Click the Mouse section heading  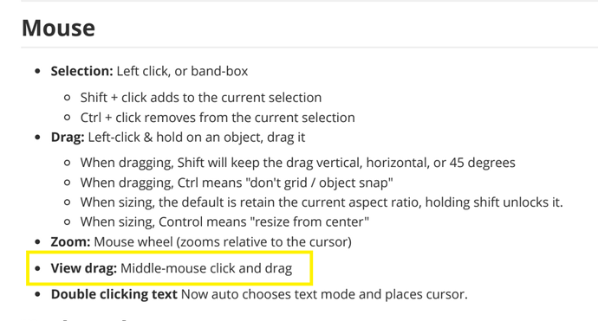[x=58, y=28]
